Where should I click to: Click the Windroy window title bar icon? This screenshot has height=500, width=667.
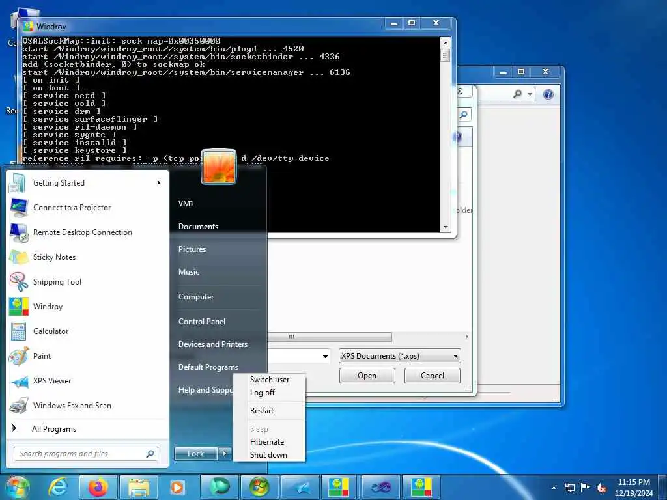click(28, 26)
